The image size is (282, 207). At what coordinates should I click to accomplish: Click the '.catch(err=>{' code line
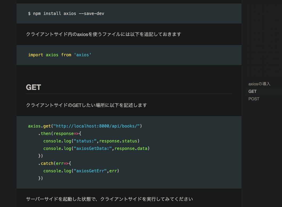tap(55, 164)
